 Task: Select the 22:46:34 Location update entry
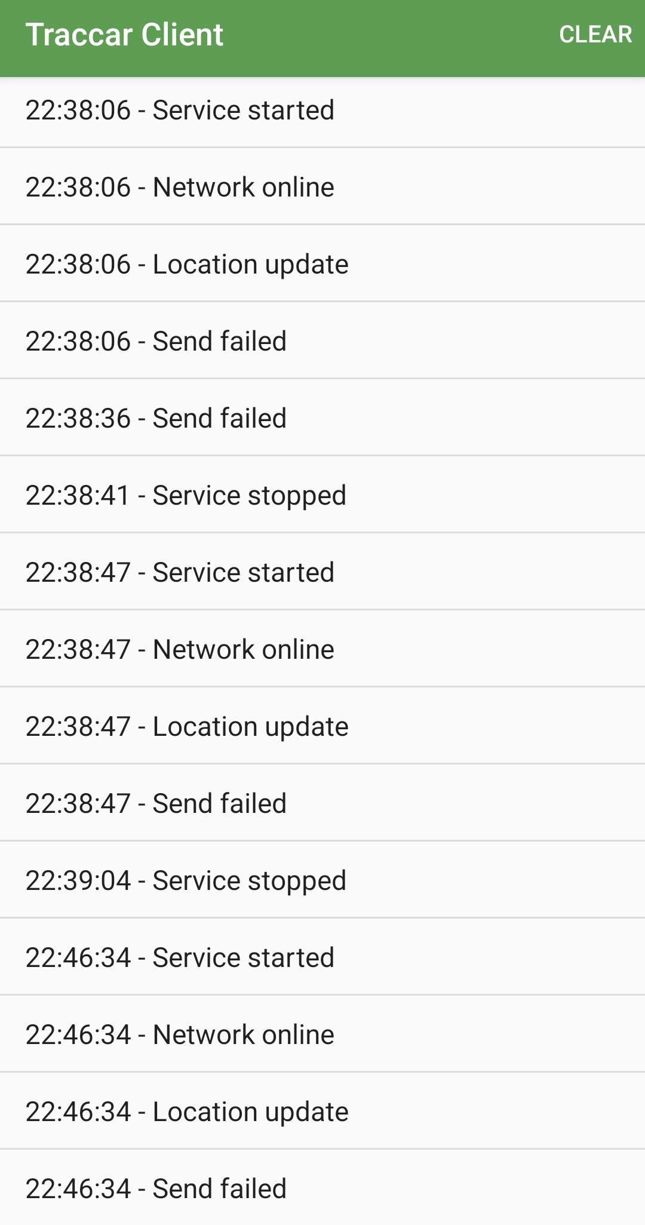click(186, 1111)
